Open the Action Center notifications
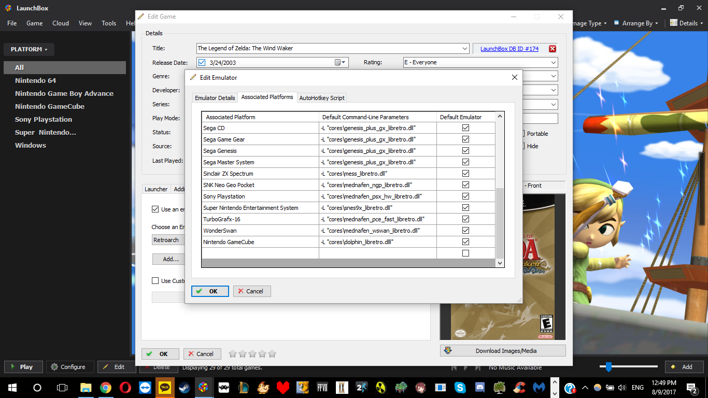Screen dimensions: 708x398 692,388
